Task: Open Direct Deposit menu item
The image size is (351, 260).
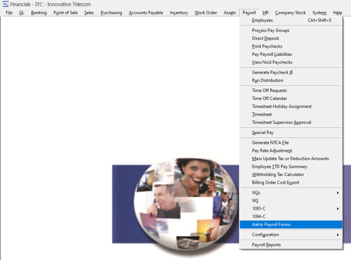Action: [265, 38]
